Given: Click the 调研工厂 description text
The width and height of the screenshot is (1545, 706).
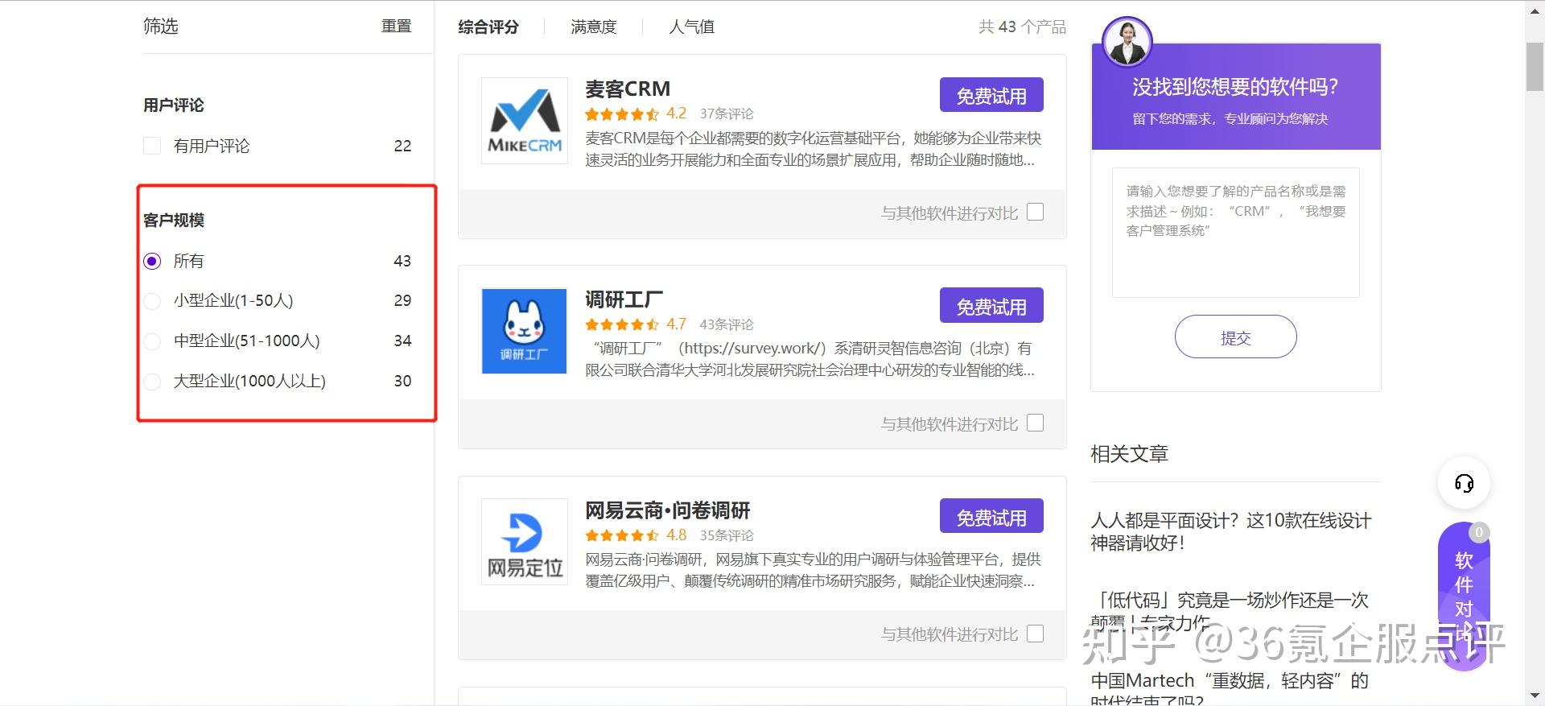Looking at the screenshot, I should click(810, 359).
